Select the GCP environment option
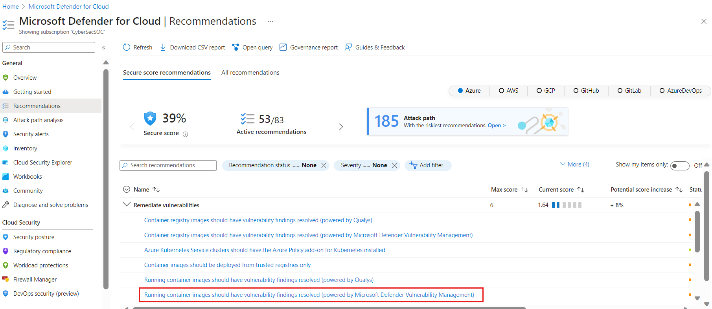This screenshot has height=309, width=712. click(546, 91)
